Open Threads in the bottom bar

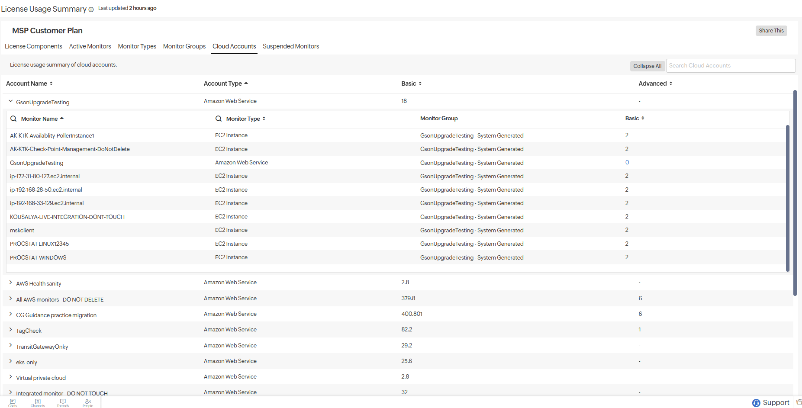(x=63, y=403)
